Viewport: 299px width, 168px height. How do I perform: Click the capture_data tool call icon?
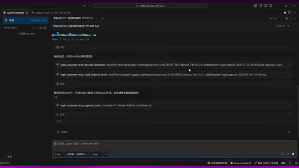[x=57, y=105]
